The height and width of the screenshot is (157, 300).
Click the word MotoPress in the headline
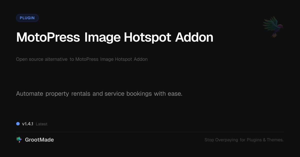pyautogui.click(x=48, y=37)
